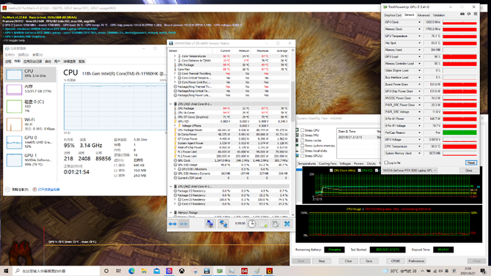
Task: Open Memory Clock sensor dropdown in GPU-Z
Action: 419,29
